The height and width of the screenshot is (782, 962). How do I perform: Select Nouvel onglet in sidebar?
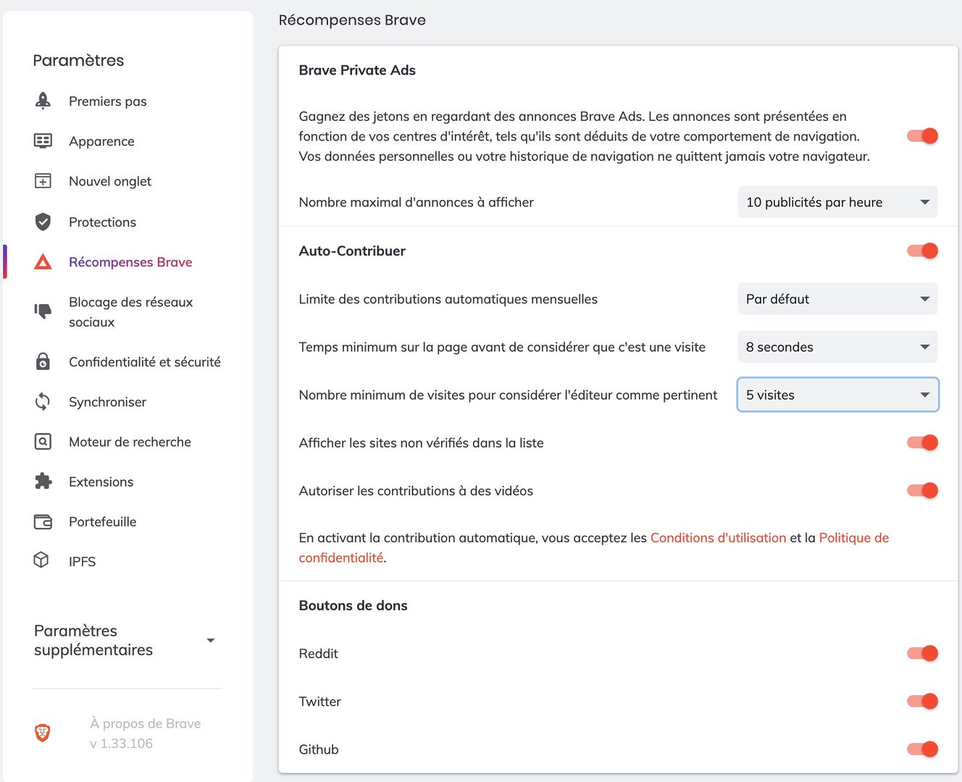pyautogui.click(x=110, y=181)
